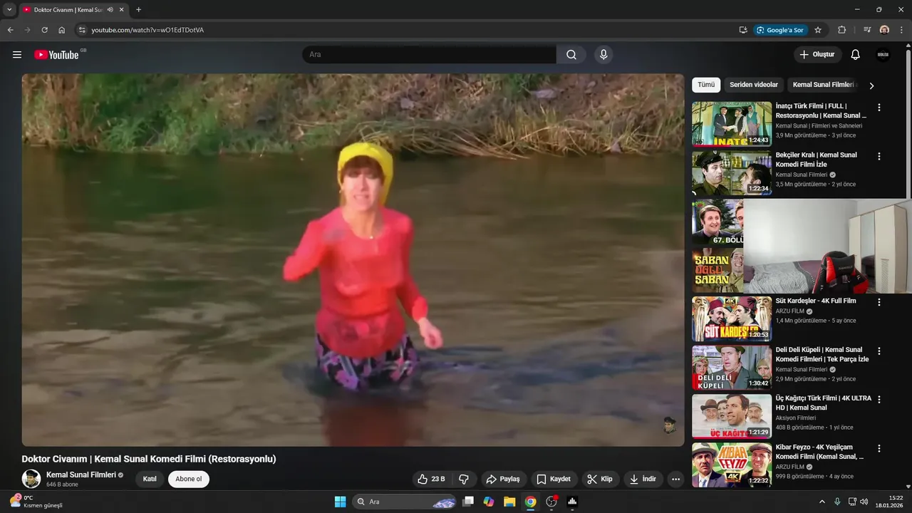Click the Google'a Sor button
912x513 pixels.
(x=780, y=30)
